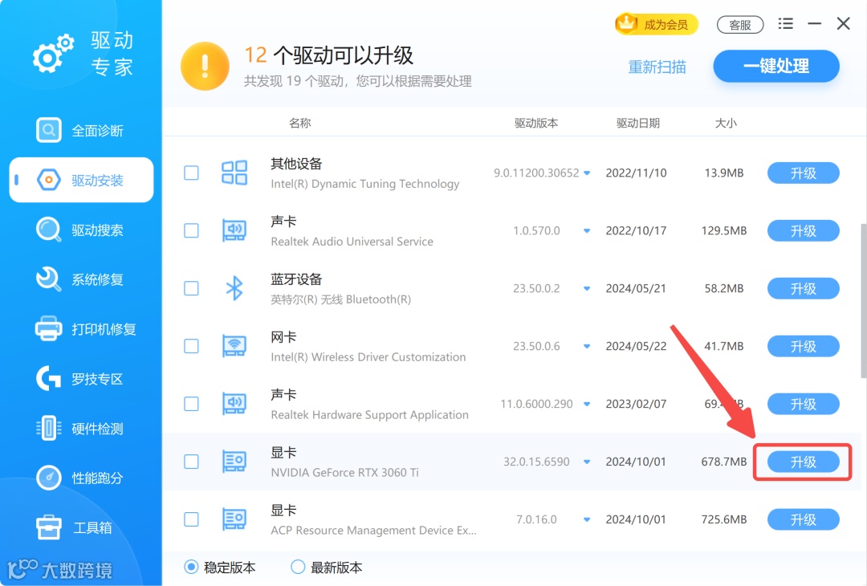Open the 客服 customer service button

[740, 25]
